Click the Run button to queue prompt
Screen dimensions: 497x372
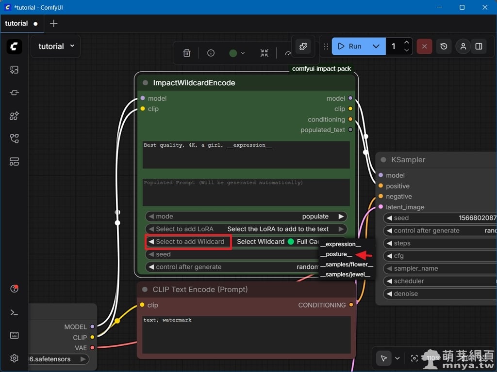[x=350, y=46]
